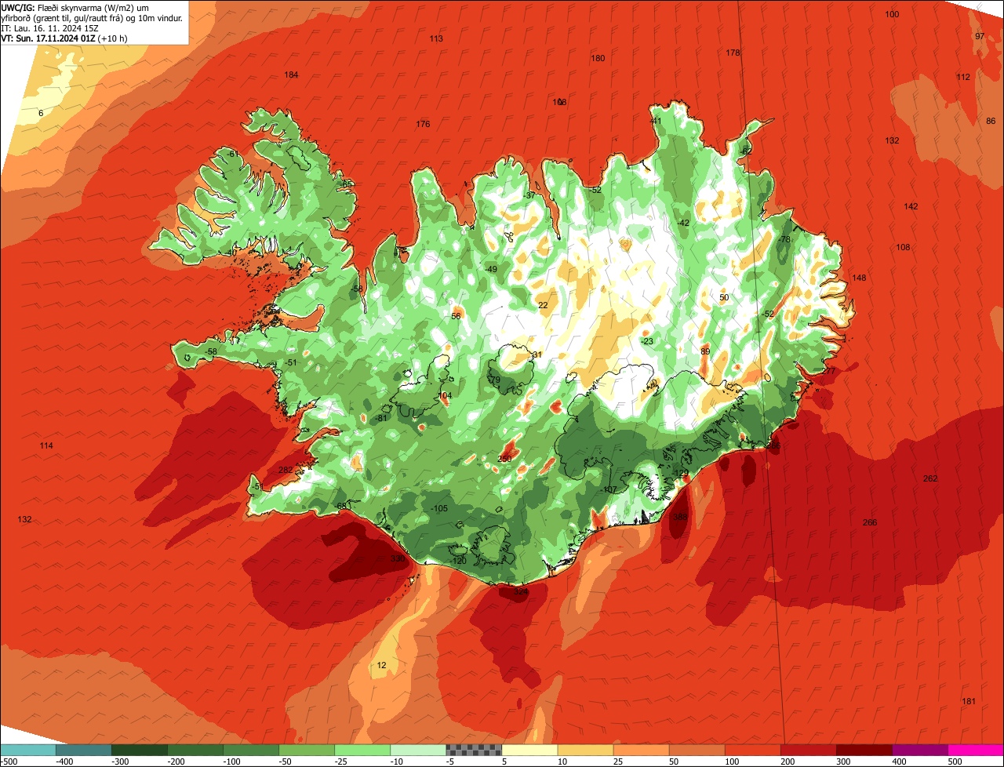Click the flux value 148 near the east coast

point(859,278)
